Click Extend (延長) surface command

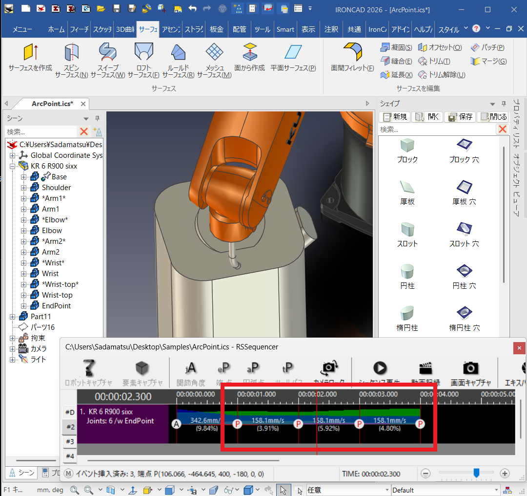(x=396, y=75)
